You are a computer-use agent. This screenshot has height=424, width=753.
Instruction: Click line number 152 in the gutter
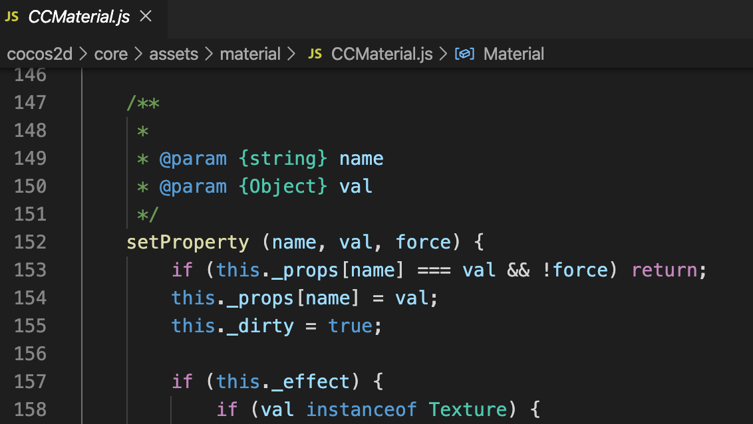(30, 242)
